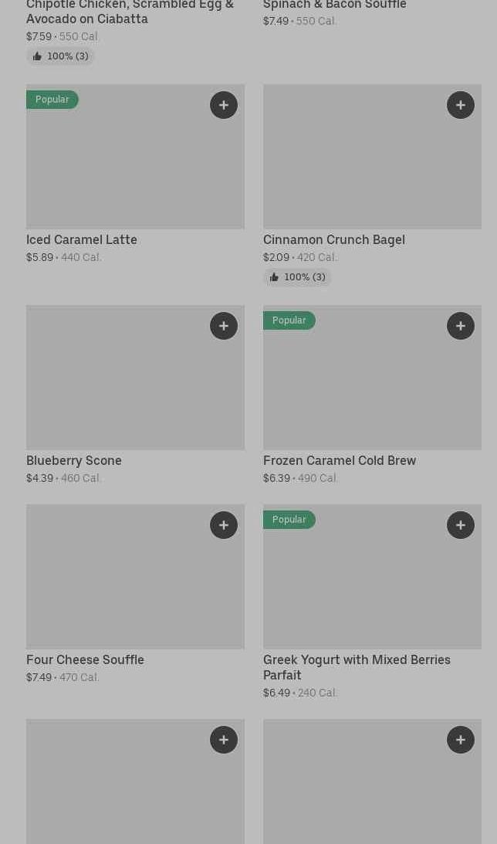Screen dimensions: 497x844
Task: Open Iced Caramel Latte item title
Action: point(82,239)
